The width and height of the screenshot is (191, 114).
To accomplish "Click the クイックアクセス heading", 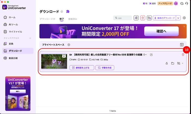I will [x=11, y=38].
